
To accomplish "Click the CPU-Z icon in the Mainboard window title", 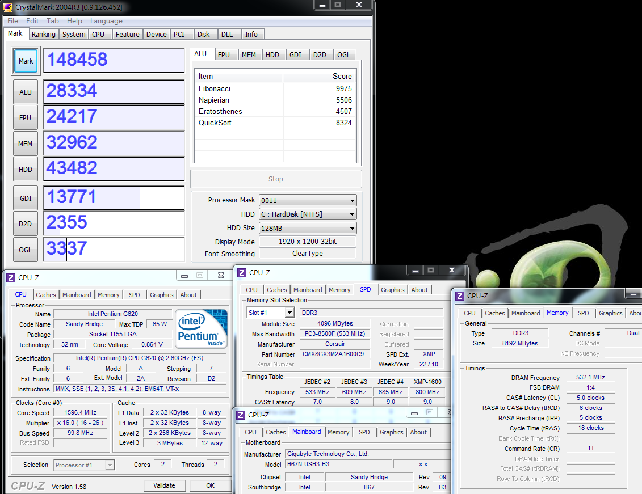I will [241, 415].
